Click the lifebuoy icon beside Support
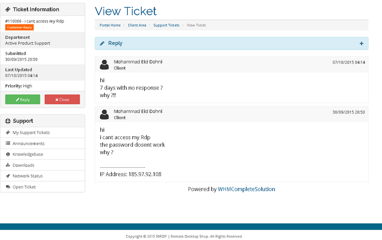The width and height of the screenshot is (382, 240). pyautogui.click(x=8, y=121)
